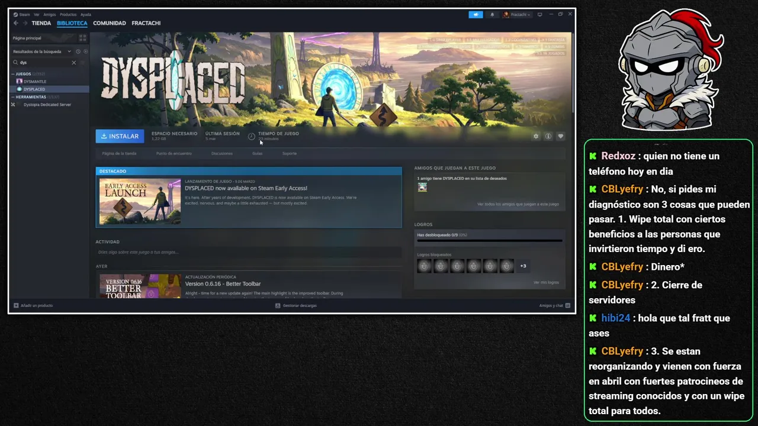Open the Steam menu
The width and height of the screenshot is (758, 426).
(22, 14)
